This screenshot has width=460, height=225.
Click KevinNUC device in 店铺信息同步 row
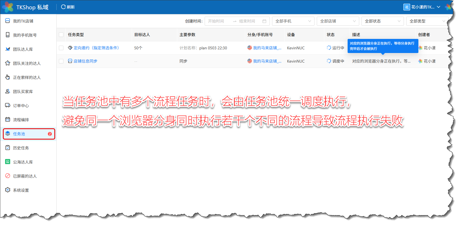[x=296, y=61]
